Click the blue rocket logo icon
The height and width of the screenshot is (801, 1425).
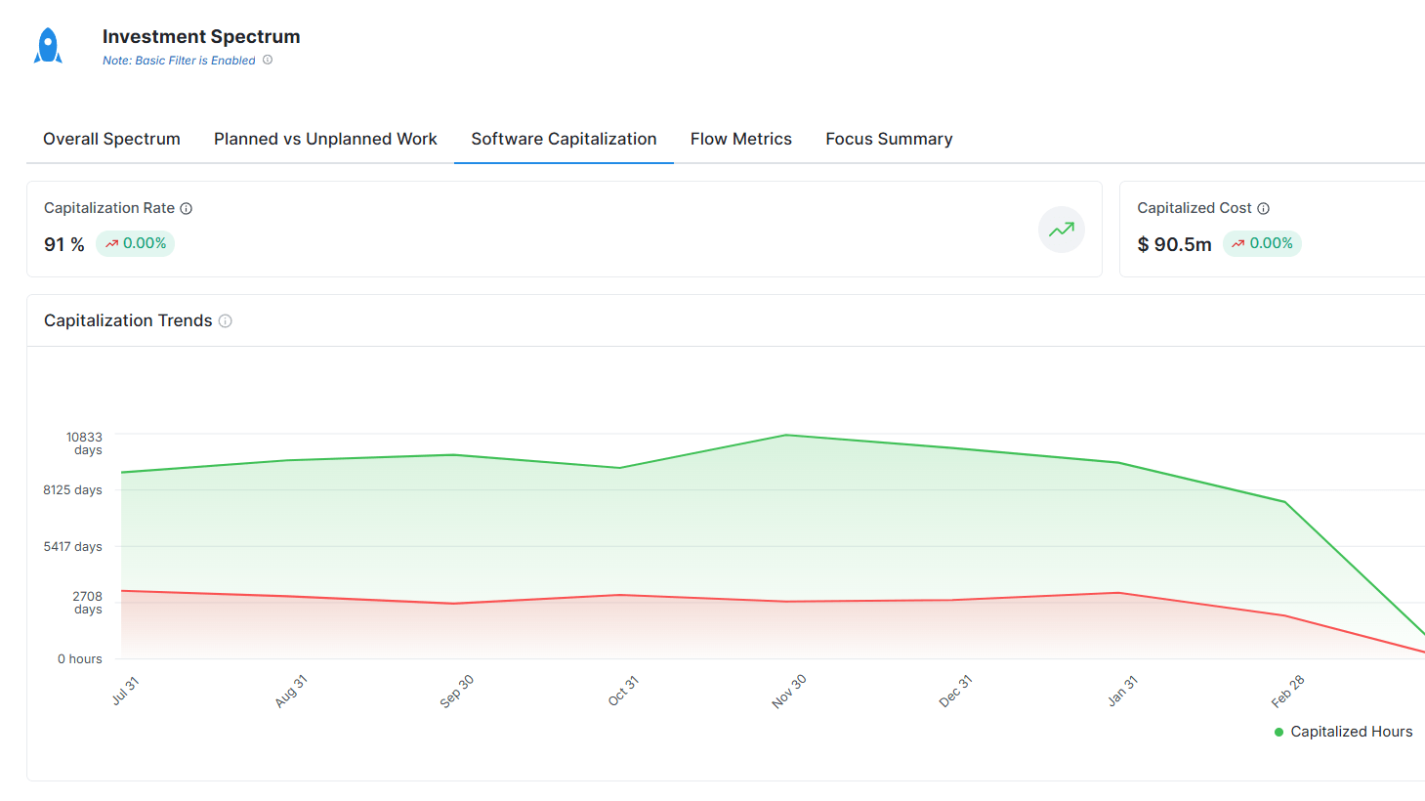pos(48,46)
